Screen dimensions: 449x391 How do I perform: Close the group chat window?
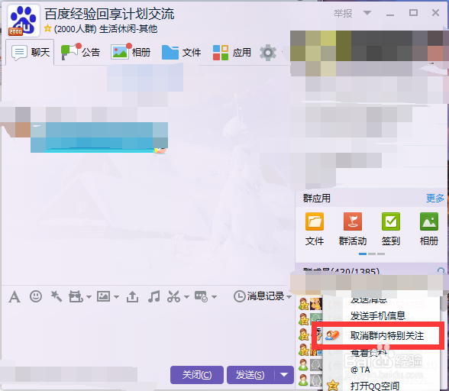[435, 13]
